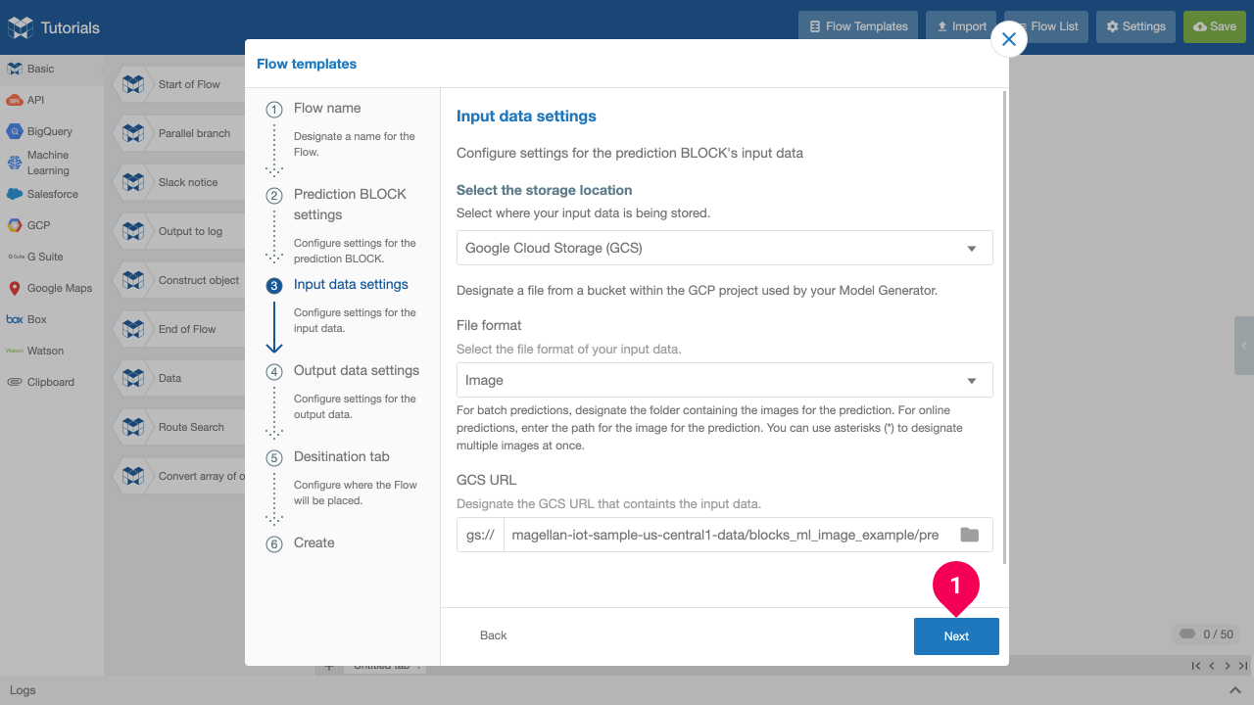Screen dimensions: 1254x705
Task: Click the Logs label
Action: [23, 690]
